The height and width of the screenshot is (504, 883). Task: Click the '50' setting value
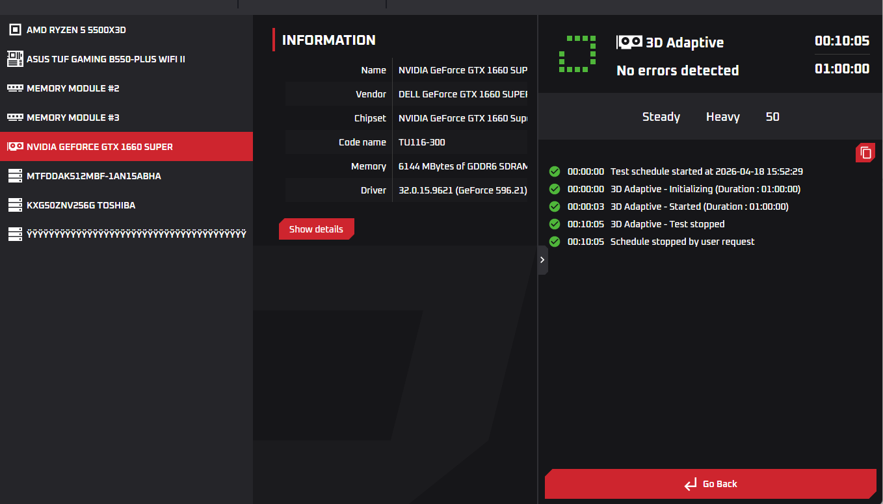772,117
